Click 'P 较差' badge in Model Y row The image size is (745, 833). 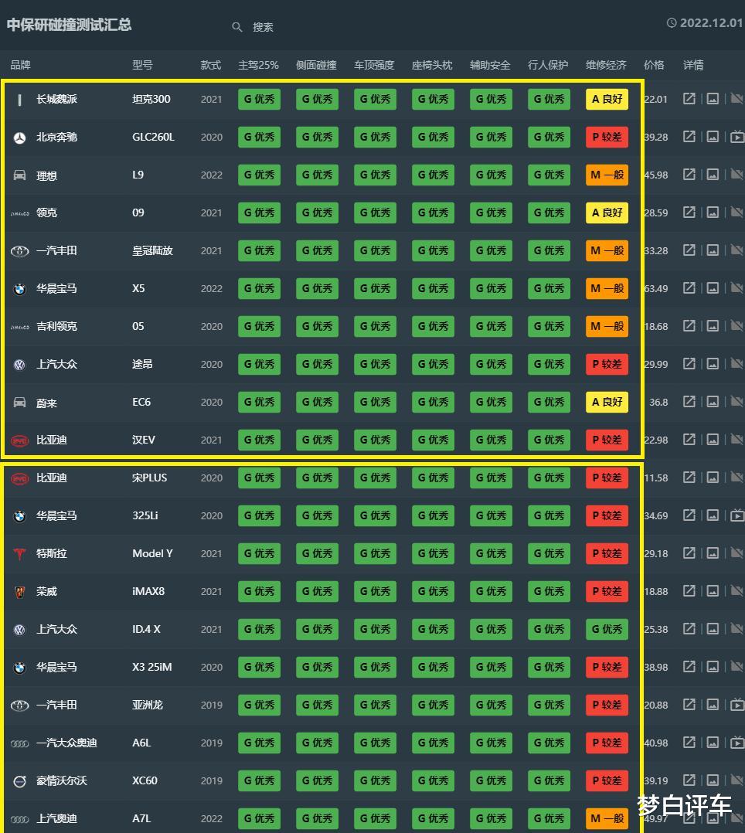(x=607, y=553)
